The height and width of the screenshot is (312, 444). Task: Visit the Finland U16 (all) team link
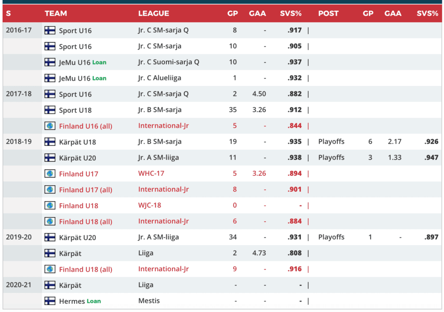tap(85, 126)
